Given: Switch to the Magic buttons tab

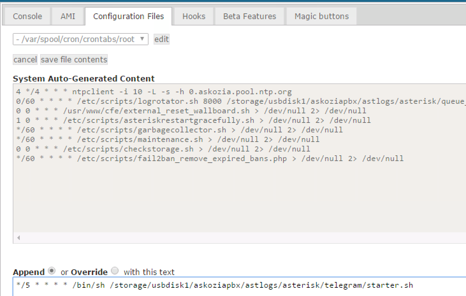Looking at the screenshot, I should coord(322,16).
